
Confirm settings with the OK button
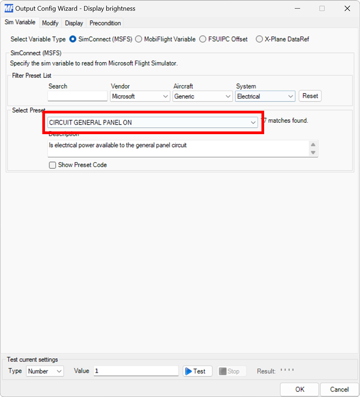point(299,389)
